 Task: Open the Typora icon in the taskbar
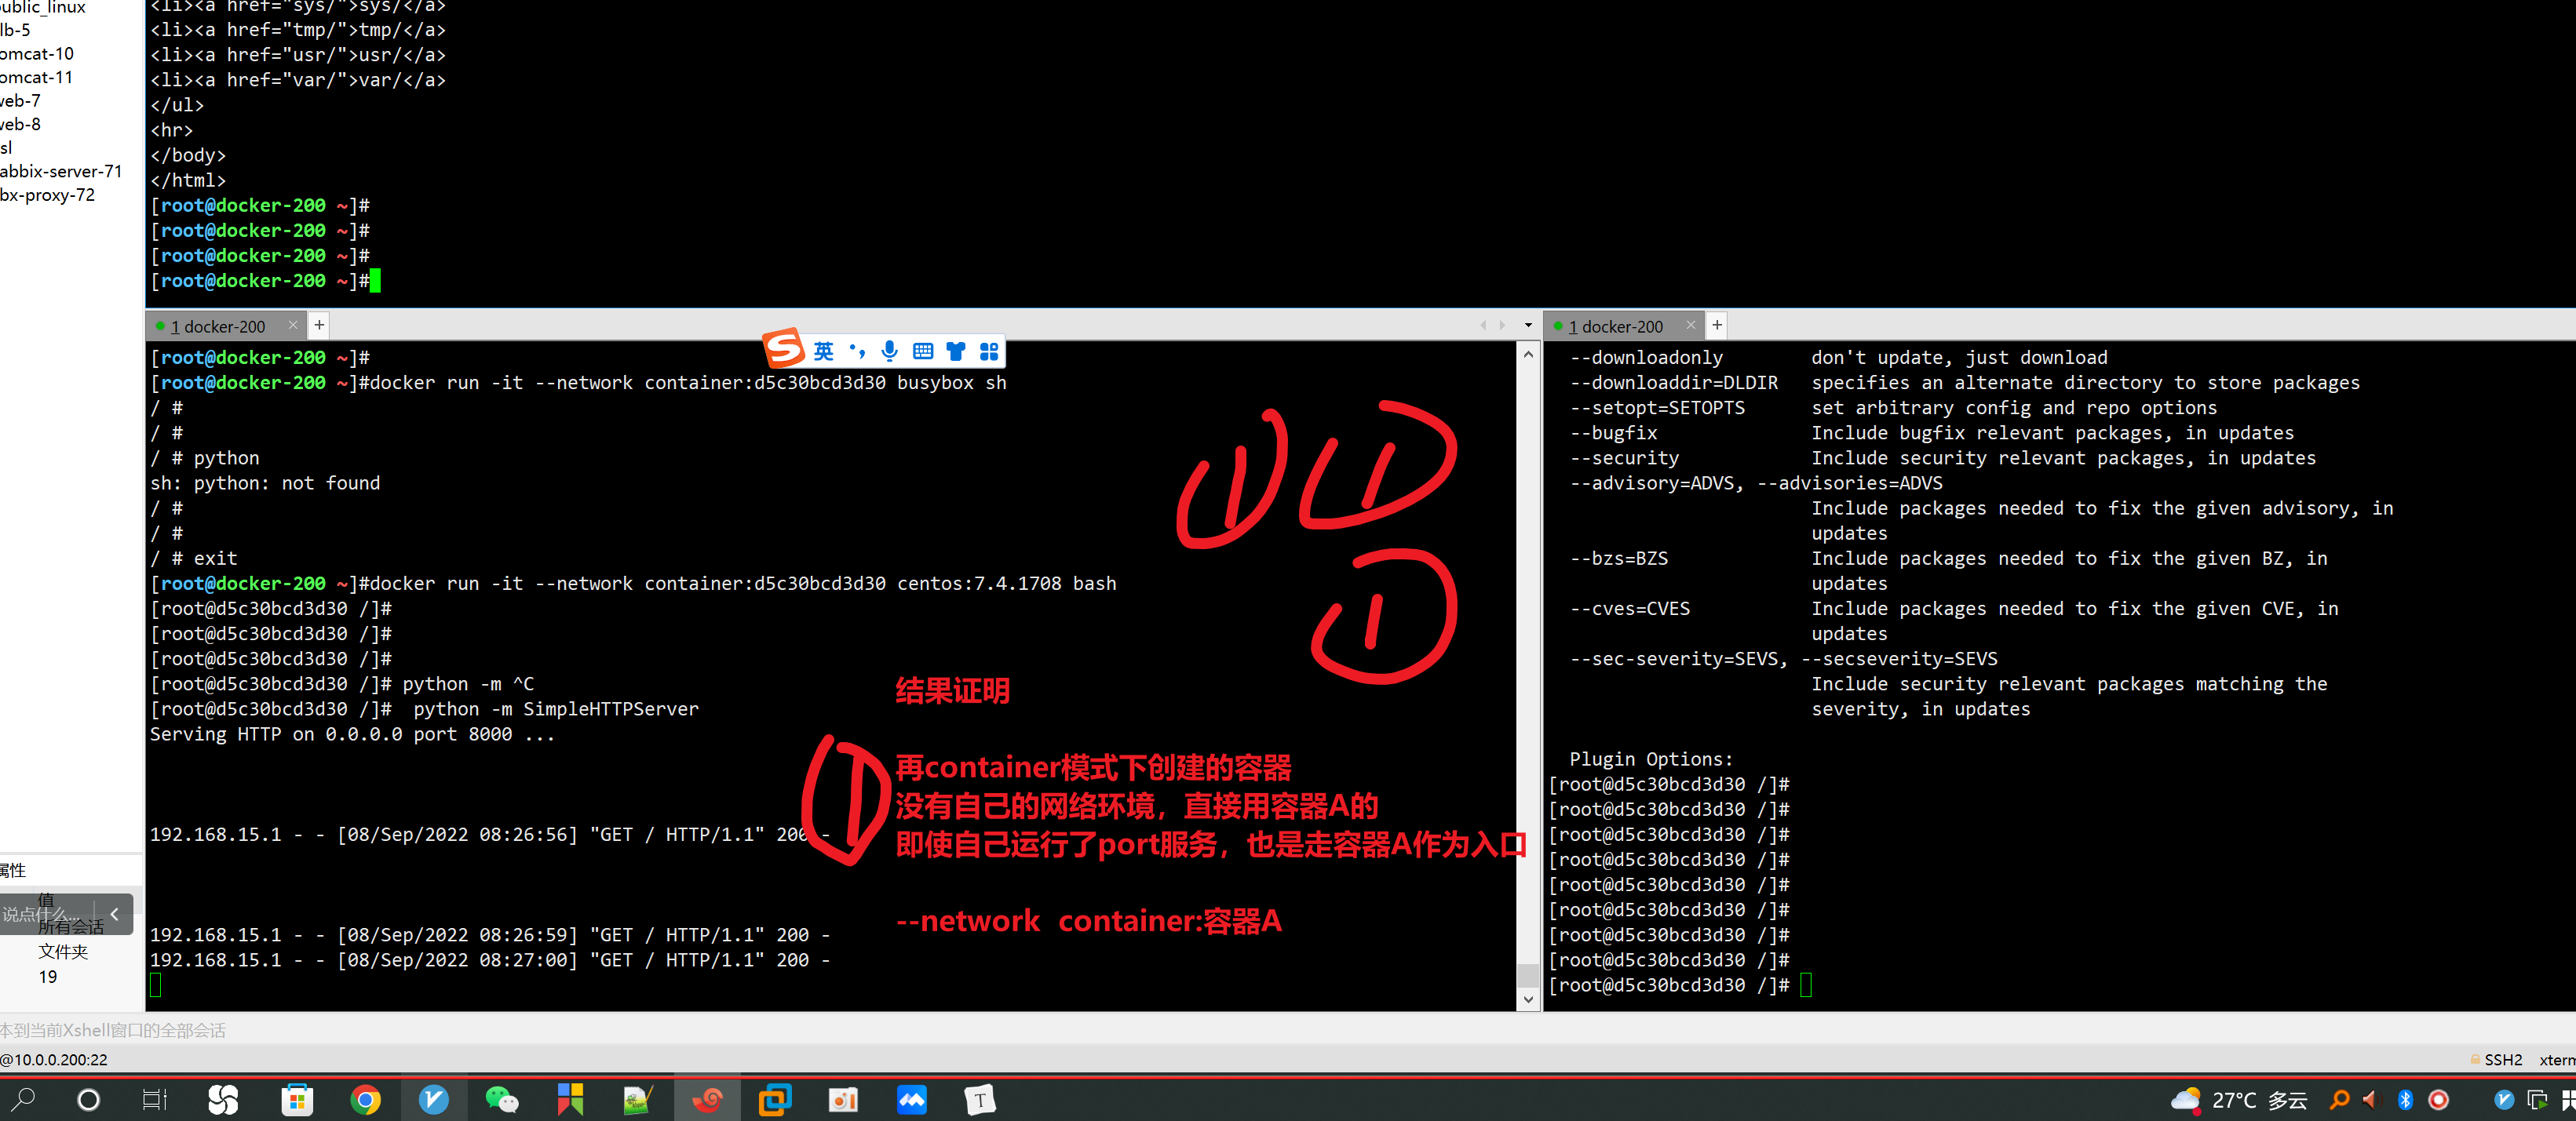[x=980, y=1100]
